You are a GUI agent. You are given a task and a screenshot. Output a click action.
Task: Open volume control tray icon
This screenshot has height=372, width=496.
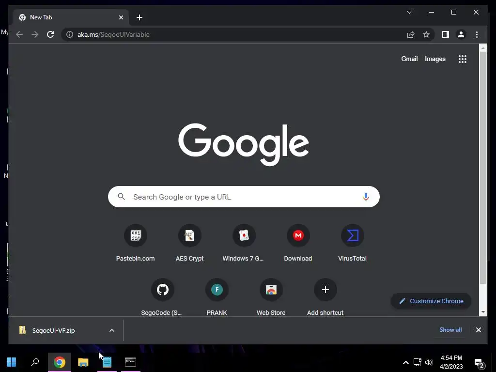coord(429,362)
